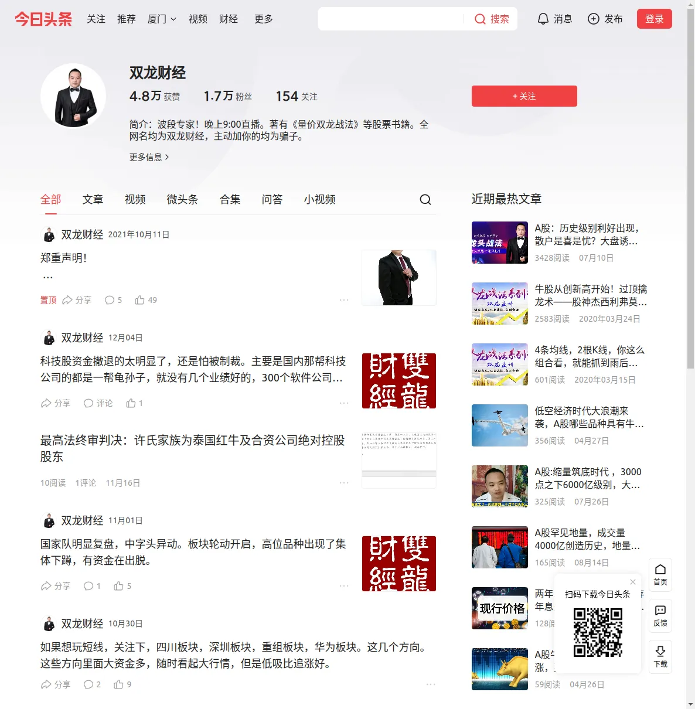Open article 最高法终审判决 许氏家族

193,448
